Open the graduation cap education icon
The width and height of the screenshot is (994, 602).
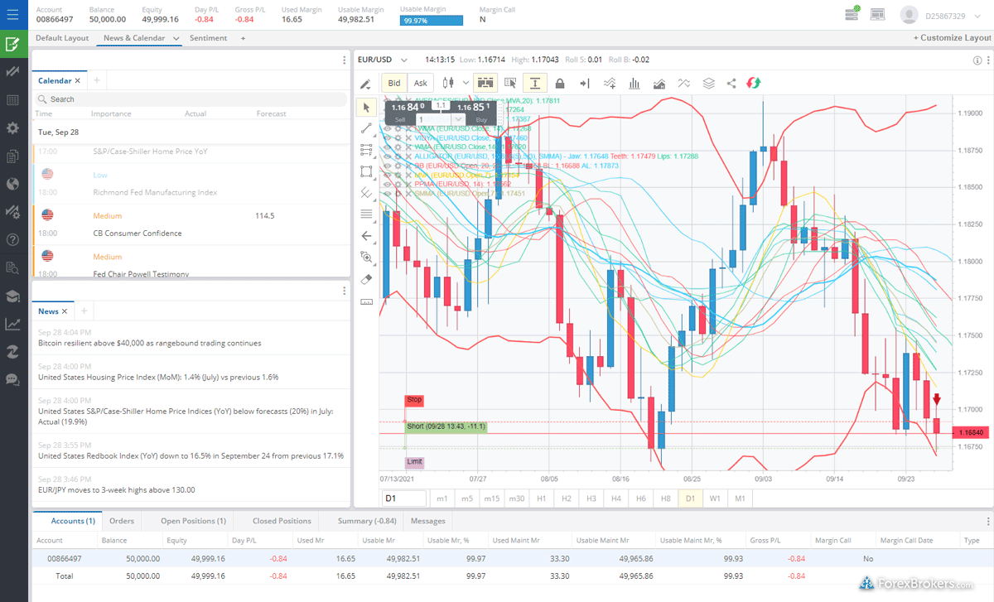click(12, 296)
